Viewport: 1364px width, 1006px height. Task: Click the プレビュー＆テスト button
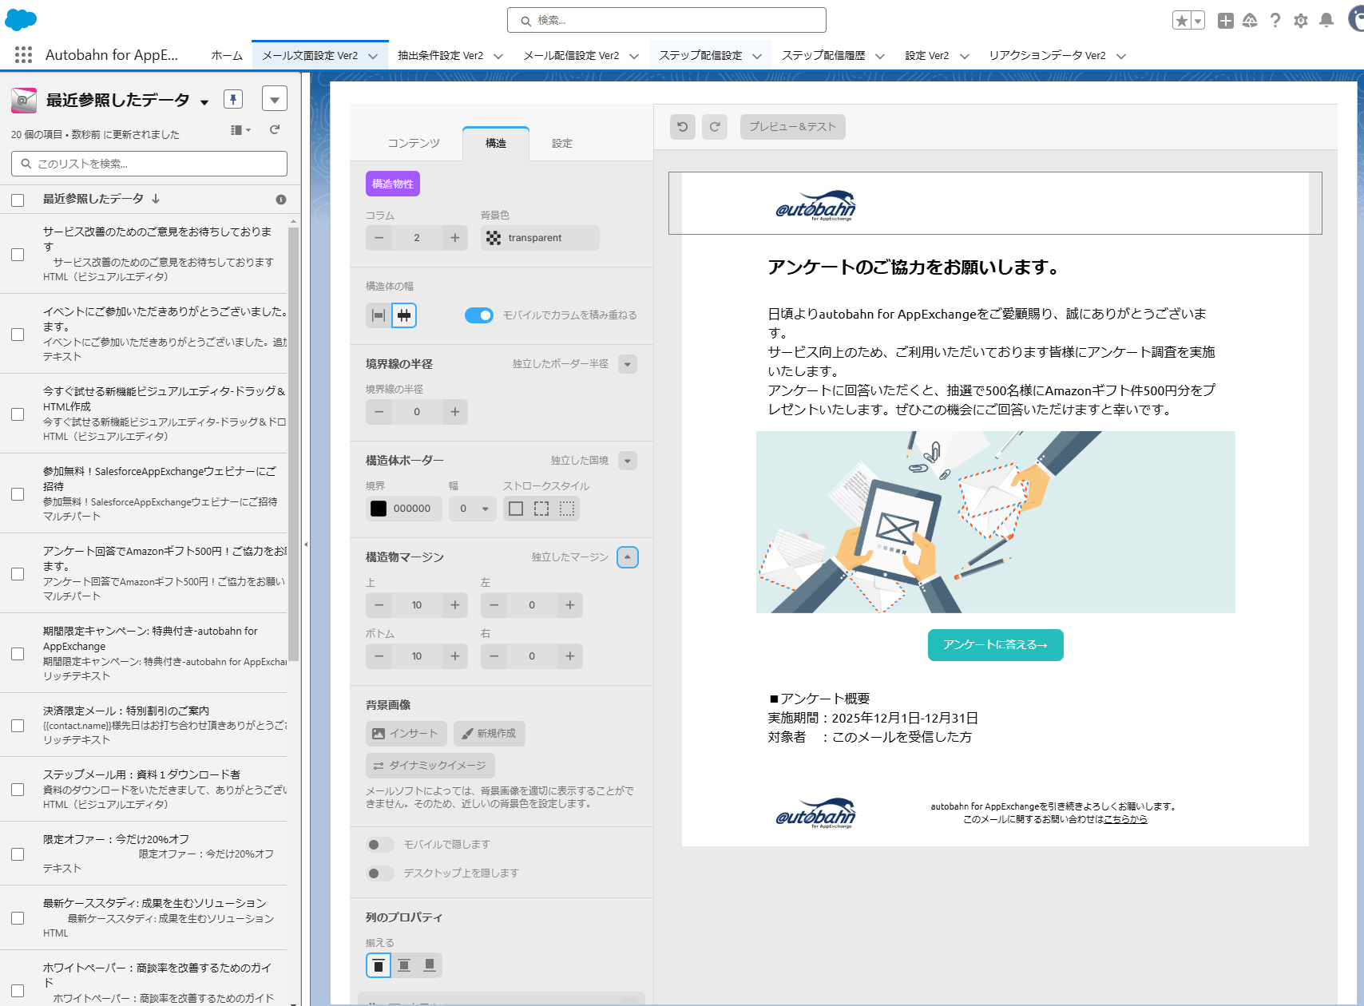[x=793, y=126]
